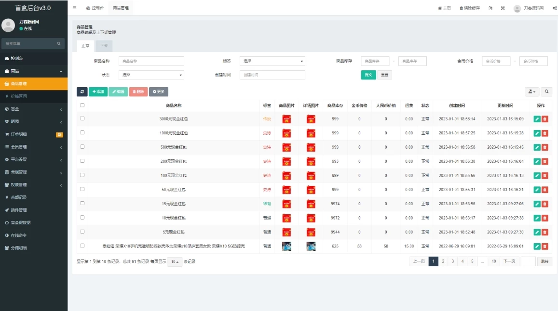Check the box for the 500元现金红包 row
This screenshot has height=311, width=558.
point(82,147)
